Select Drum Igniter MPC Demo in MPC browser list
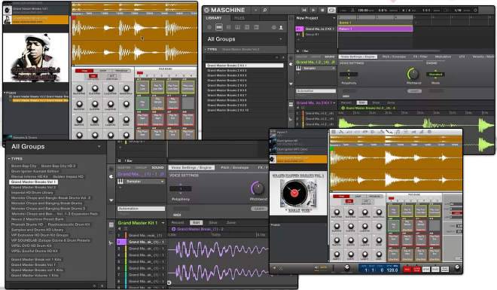Screen dimensions: 497x290 298,150
